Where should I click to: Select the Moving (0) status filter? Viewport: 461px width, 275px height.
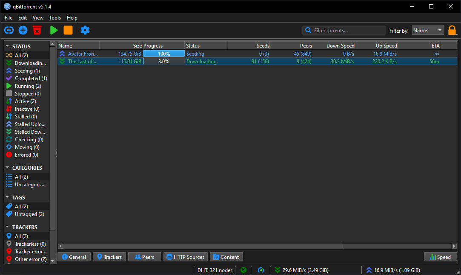click(x=27, y=147)
